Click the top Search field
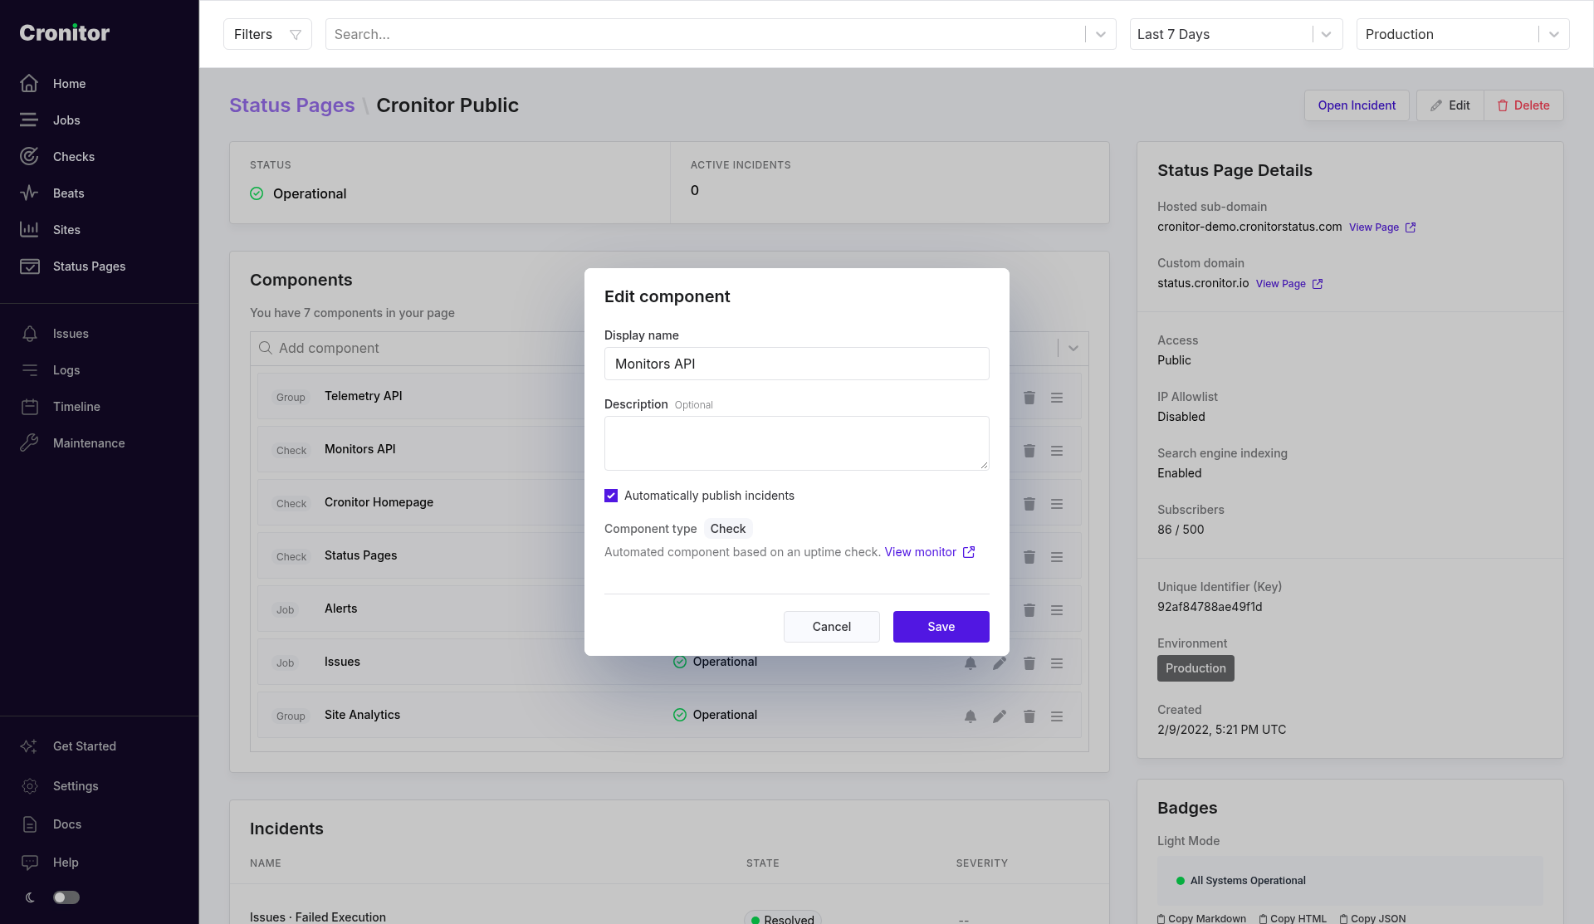1594x924 pixels. [706, 34]
